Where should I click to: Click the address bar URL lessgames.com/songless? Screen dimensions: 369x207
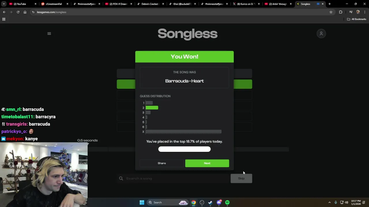tap(52, 12)
